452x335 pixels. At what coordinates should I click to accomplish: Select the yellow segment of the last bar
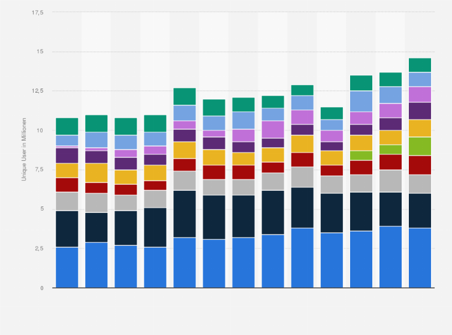coord(420,128)
